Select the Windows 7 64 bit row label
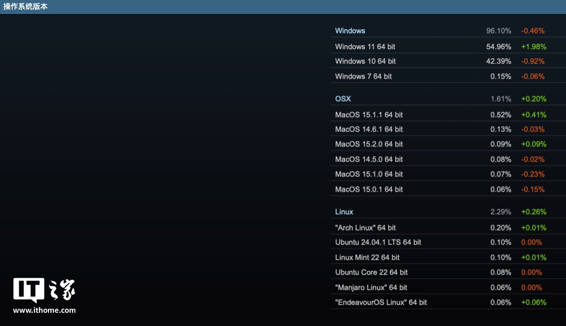Image resolution: width=566 pixels, height=326 pixels. pyautogui.click(x=363, y=76)
